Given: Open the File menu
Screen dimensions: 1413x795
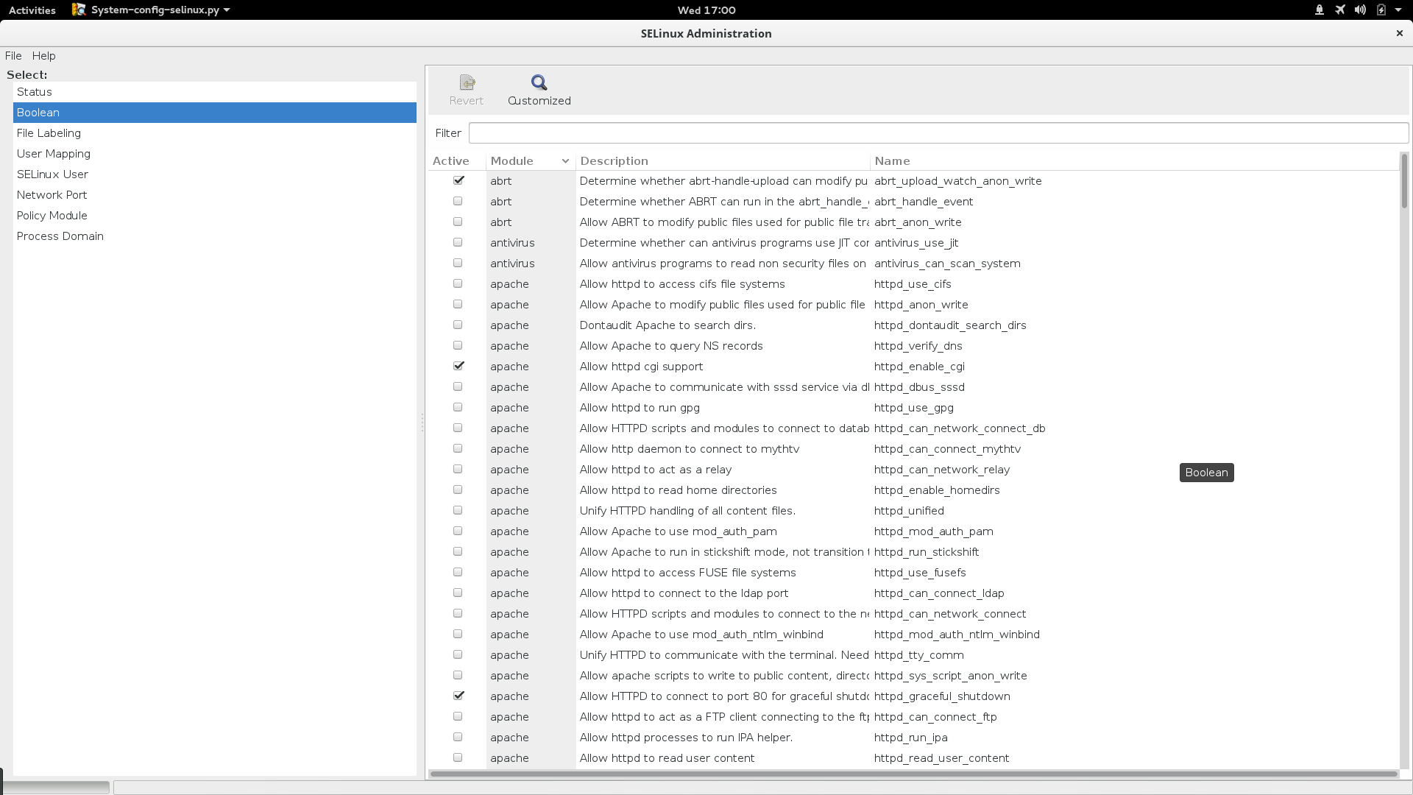Looking at the screenshot, I should pos(13,56).
